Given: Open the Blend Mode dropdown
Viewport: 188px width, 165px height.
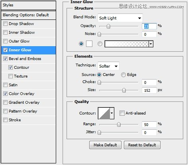Looking at the screenshot, I should tap(120, 18).
